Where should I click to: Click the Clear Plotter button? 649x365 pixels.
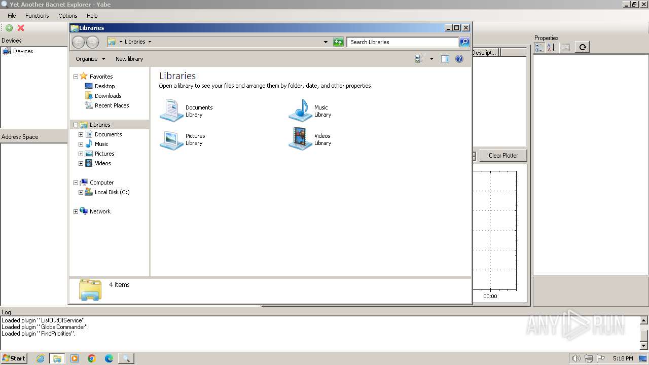click(x=503, y=156)
